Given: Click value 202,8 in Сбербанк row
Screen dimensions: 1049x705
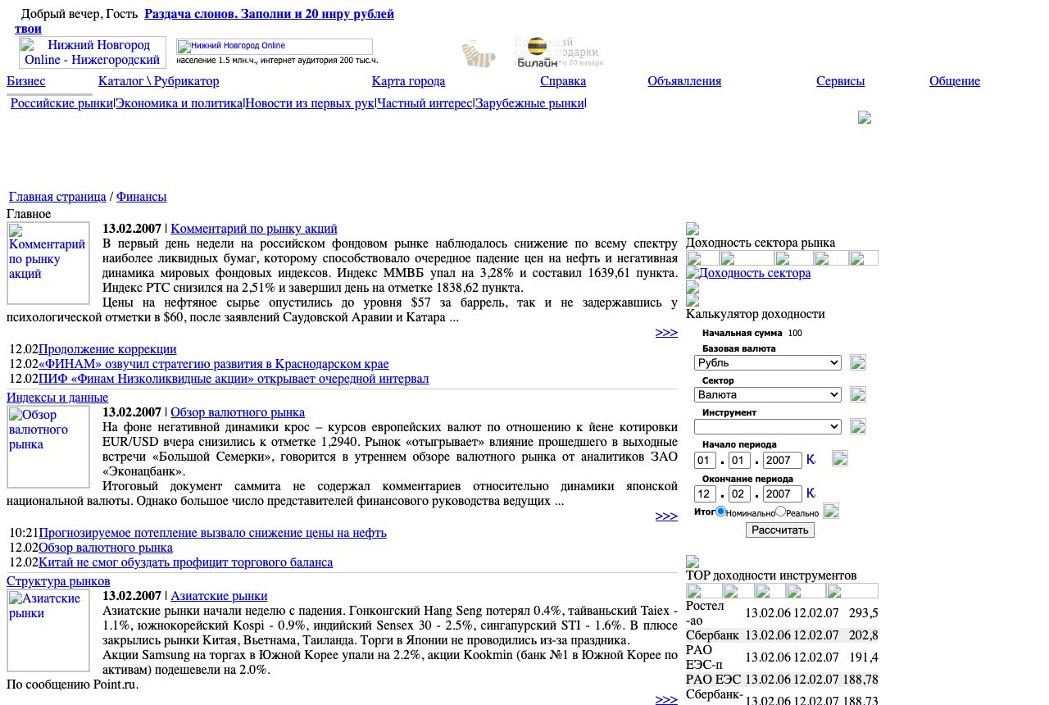Looking at the screenshot, I should coord(864,635).
